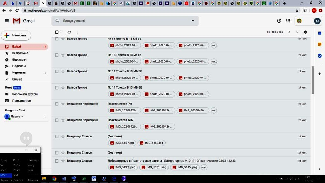Start a meeting via Розпочати зустріч
Viewport: 325px width, 183px height.
click(25, 94)
